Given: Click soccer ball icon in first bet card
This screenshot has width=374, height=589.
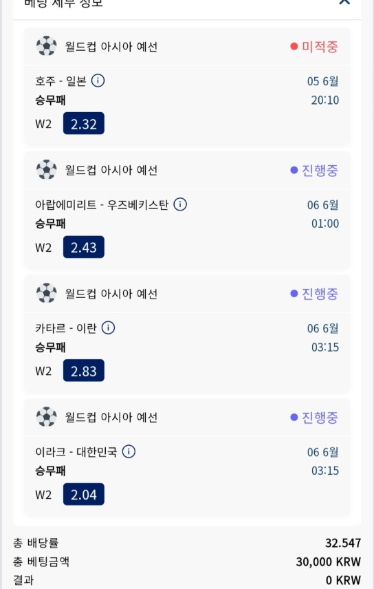Looking at the screenshot, I should click(x=47, y=46).
